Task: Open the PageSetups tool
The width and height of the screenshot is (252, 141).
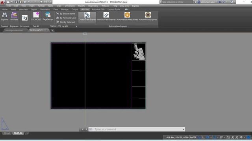Action: pos(48,16)
